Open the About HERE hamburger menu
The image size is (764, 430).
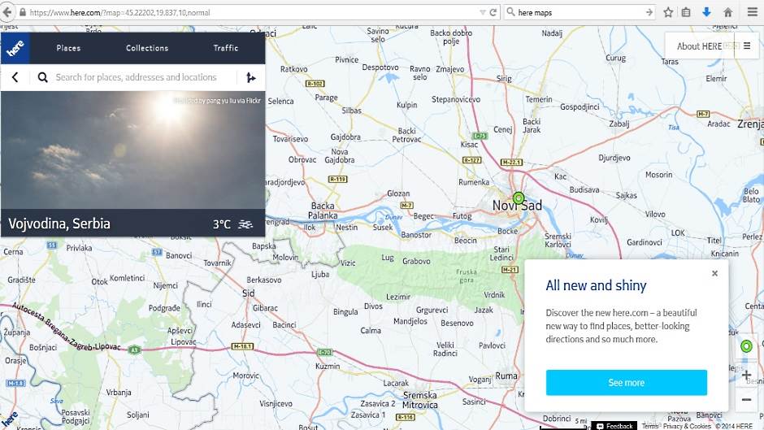[747, 46]
